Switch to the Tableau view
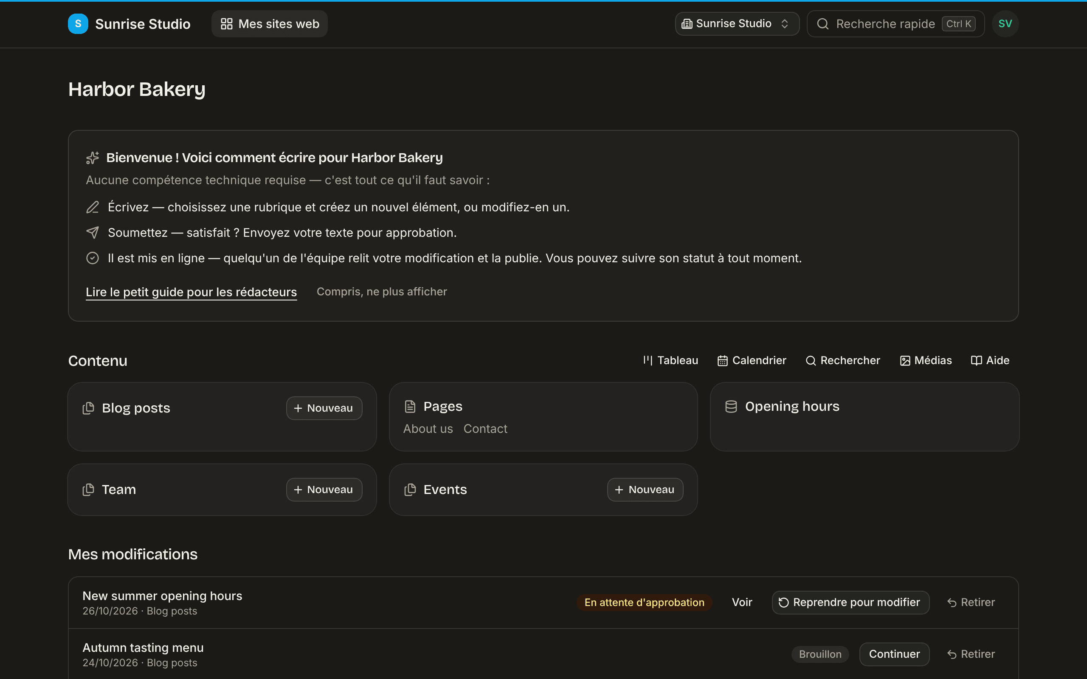Image resolution: width=1087 pixels, height=679 pixels. click(x=670, y=360)
